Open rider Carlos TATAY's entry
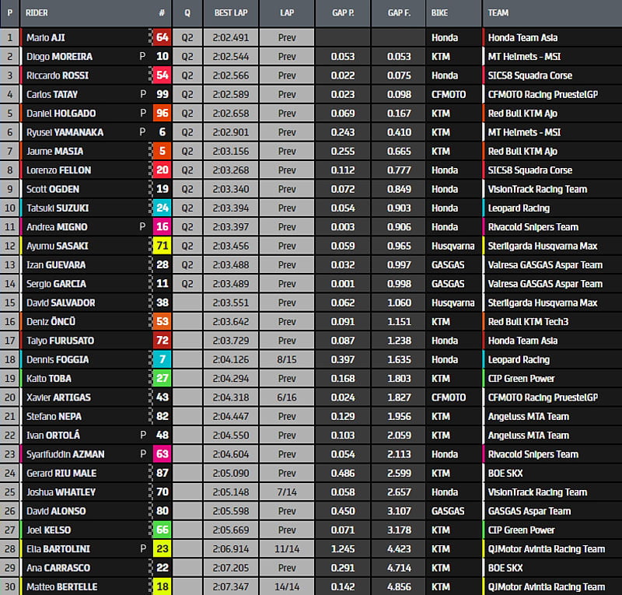This screenshot has height=595, width=622. [53, 94]
